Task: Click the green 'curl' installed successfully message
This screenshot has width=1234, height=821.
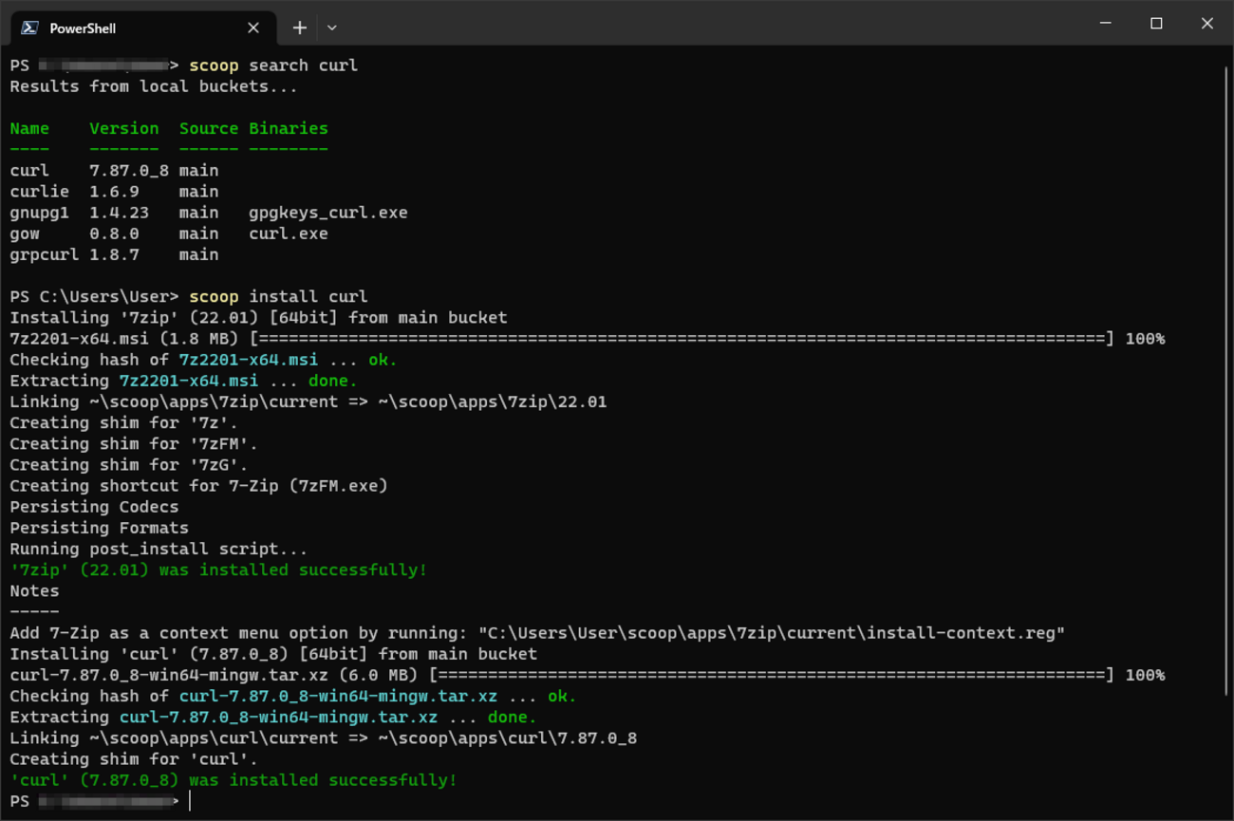Action: [x=233, y=780]
